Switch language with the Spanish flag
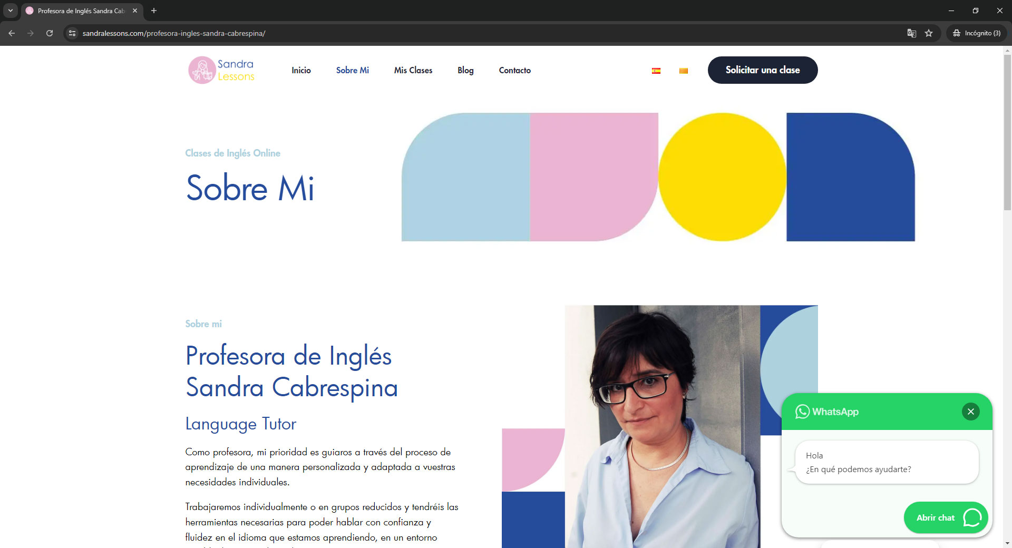The height and width of the screenshot is (548, 1012). coord(656,71)
